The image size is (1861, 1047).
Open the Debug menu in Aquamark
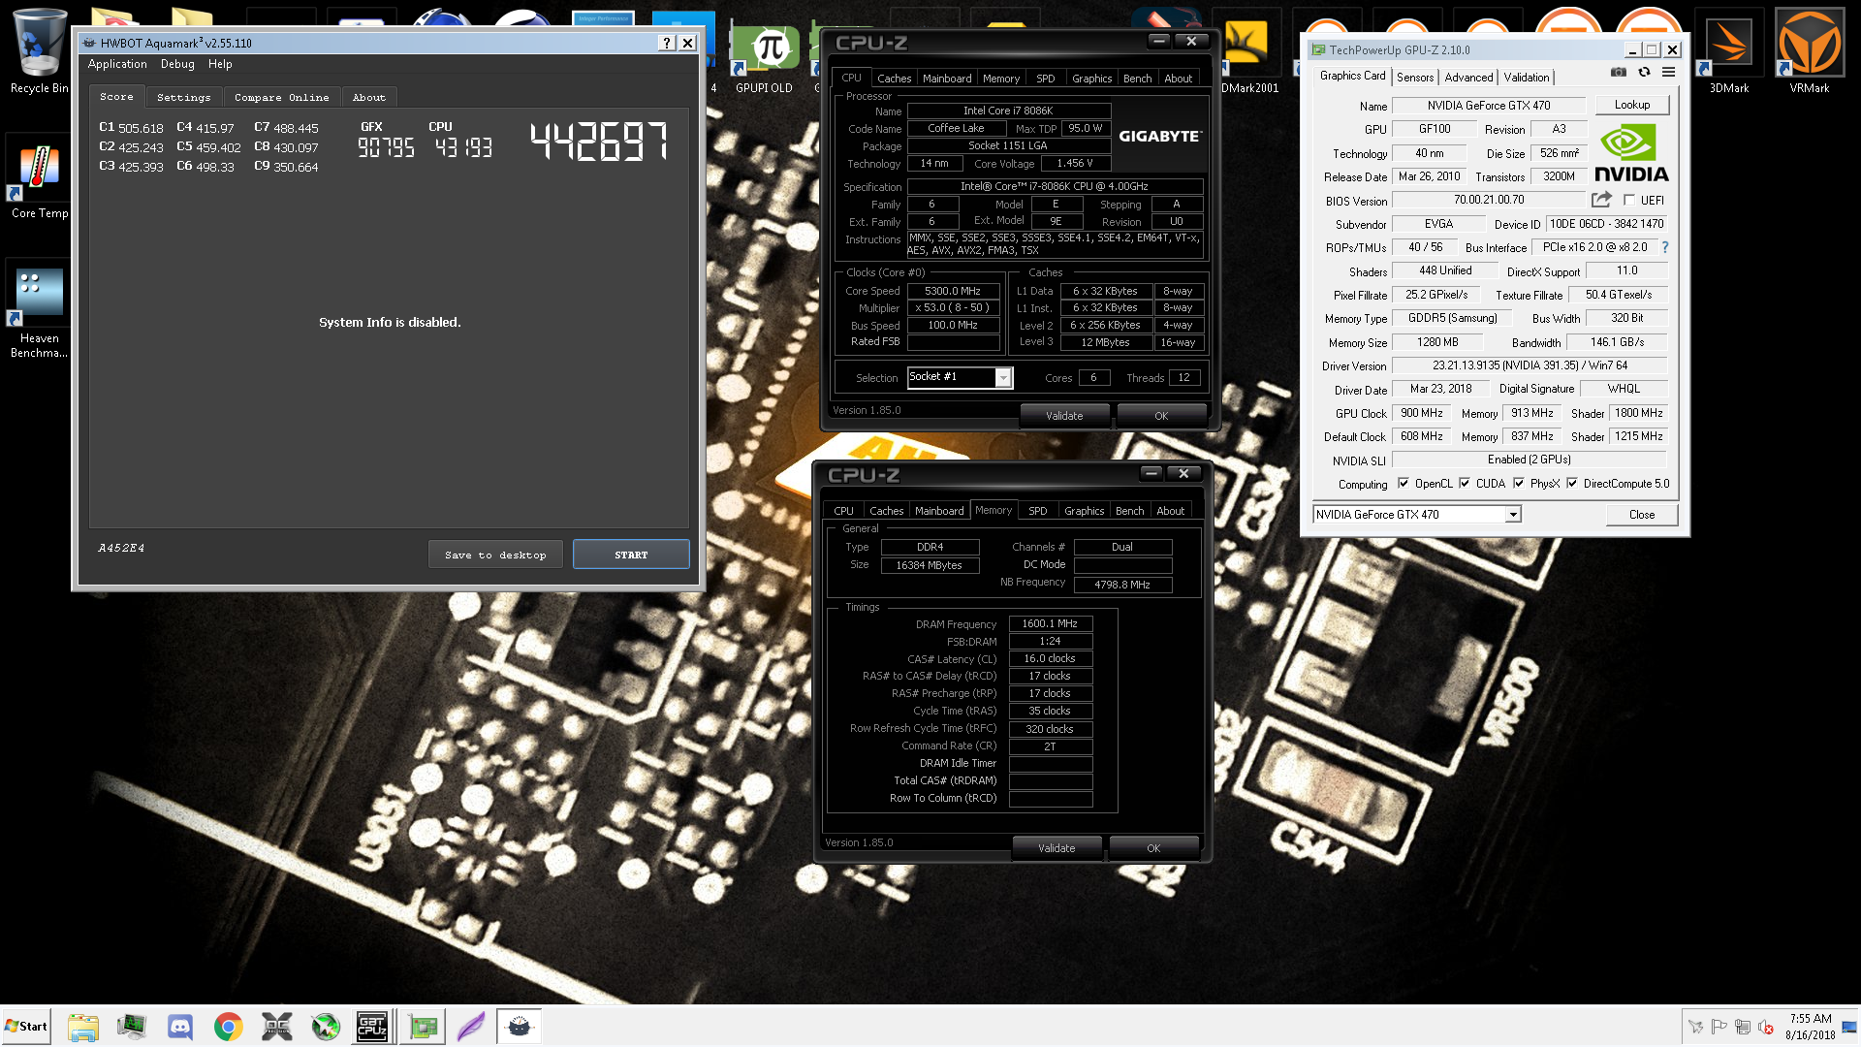pyautogui.click(x=177, y=64)
